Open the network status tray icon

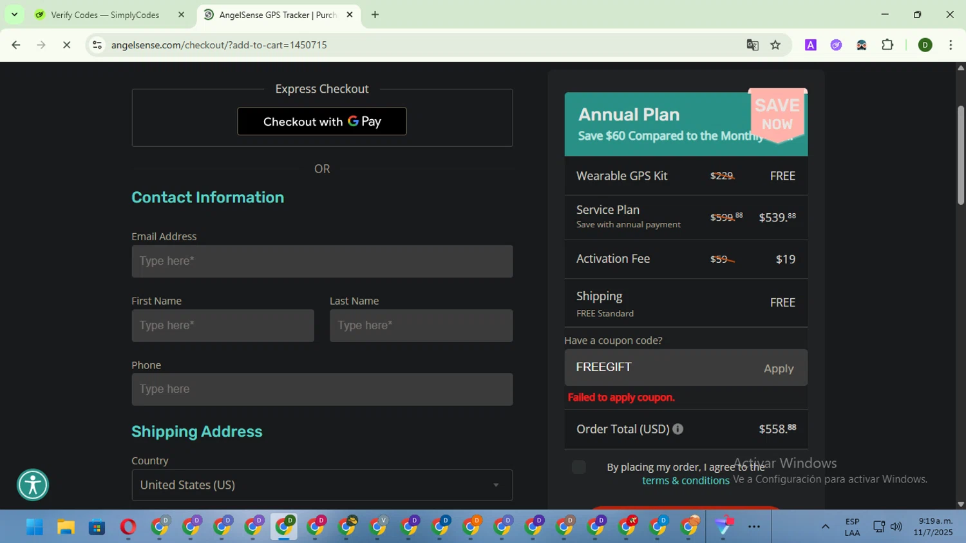[879, 527]
